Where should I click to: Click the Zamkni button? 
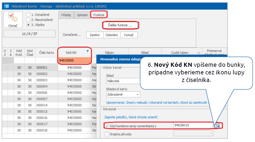[94, 35]
